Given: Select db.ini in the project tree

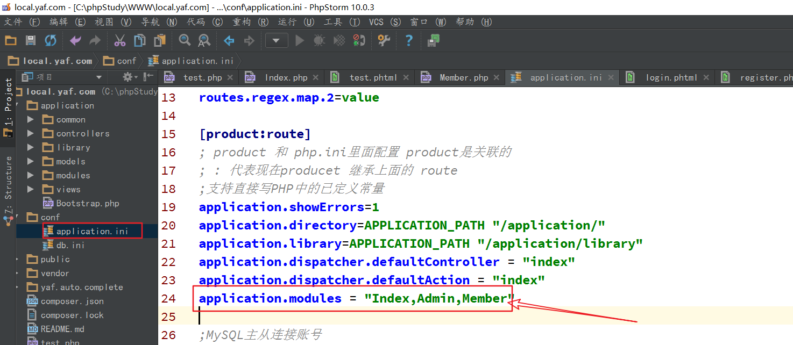Looking at the screenshot, I should coord(70,246).
